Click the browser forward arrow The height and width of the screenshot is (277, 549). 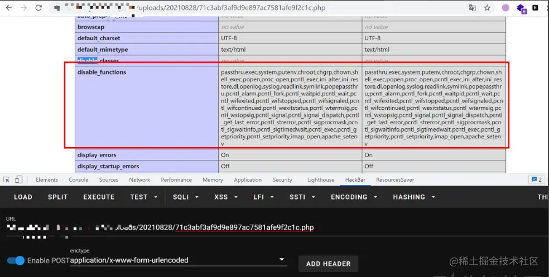click(23, 8)
